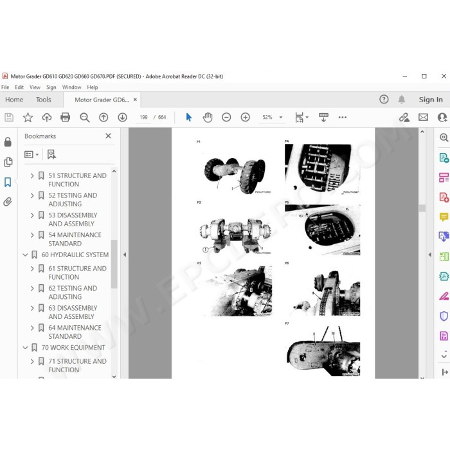Viewport: 450px width, 450px height.
Task: Collapse 60 Hydraulic System bookmark
Action: (x=25, y=255)
